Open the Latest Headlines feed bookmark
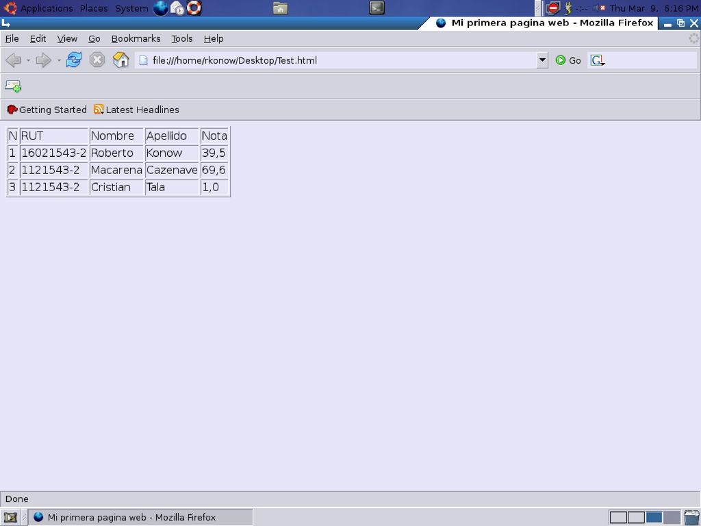This screenshot has width=701, height=526. (x=136, y=110)
